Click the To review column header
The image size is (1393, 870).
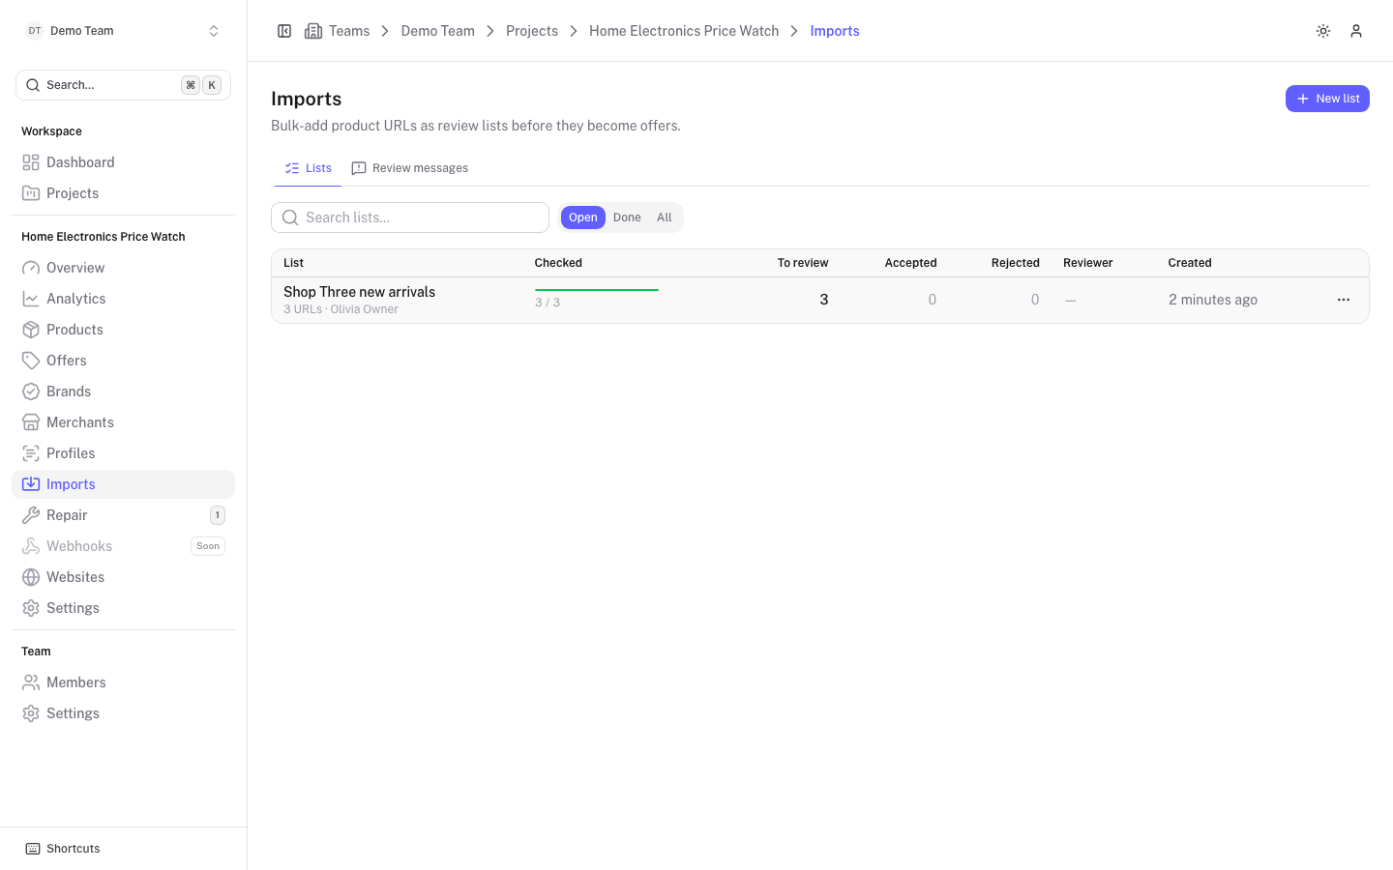pos(803,263)
